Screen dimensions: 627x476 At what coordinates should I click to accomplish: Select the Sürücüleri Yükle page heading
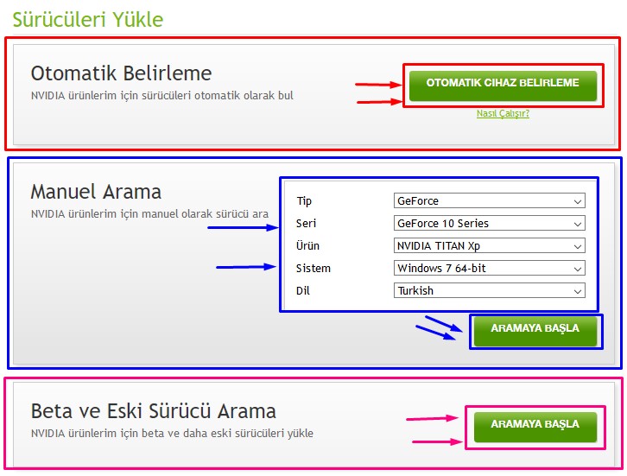[88, 19]
